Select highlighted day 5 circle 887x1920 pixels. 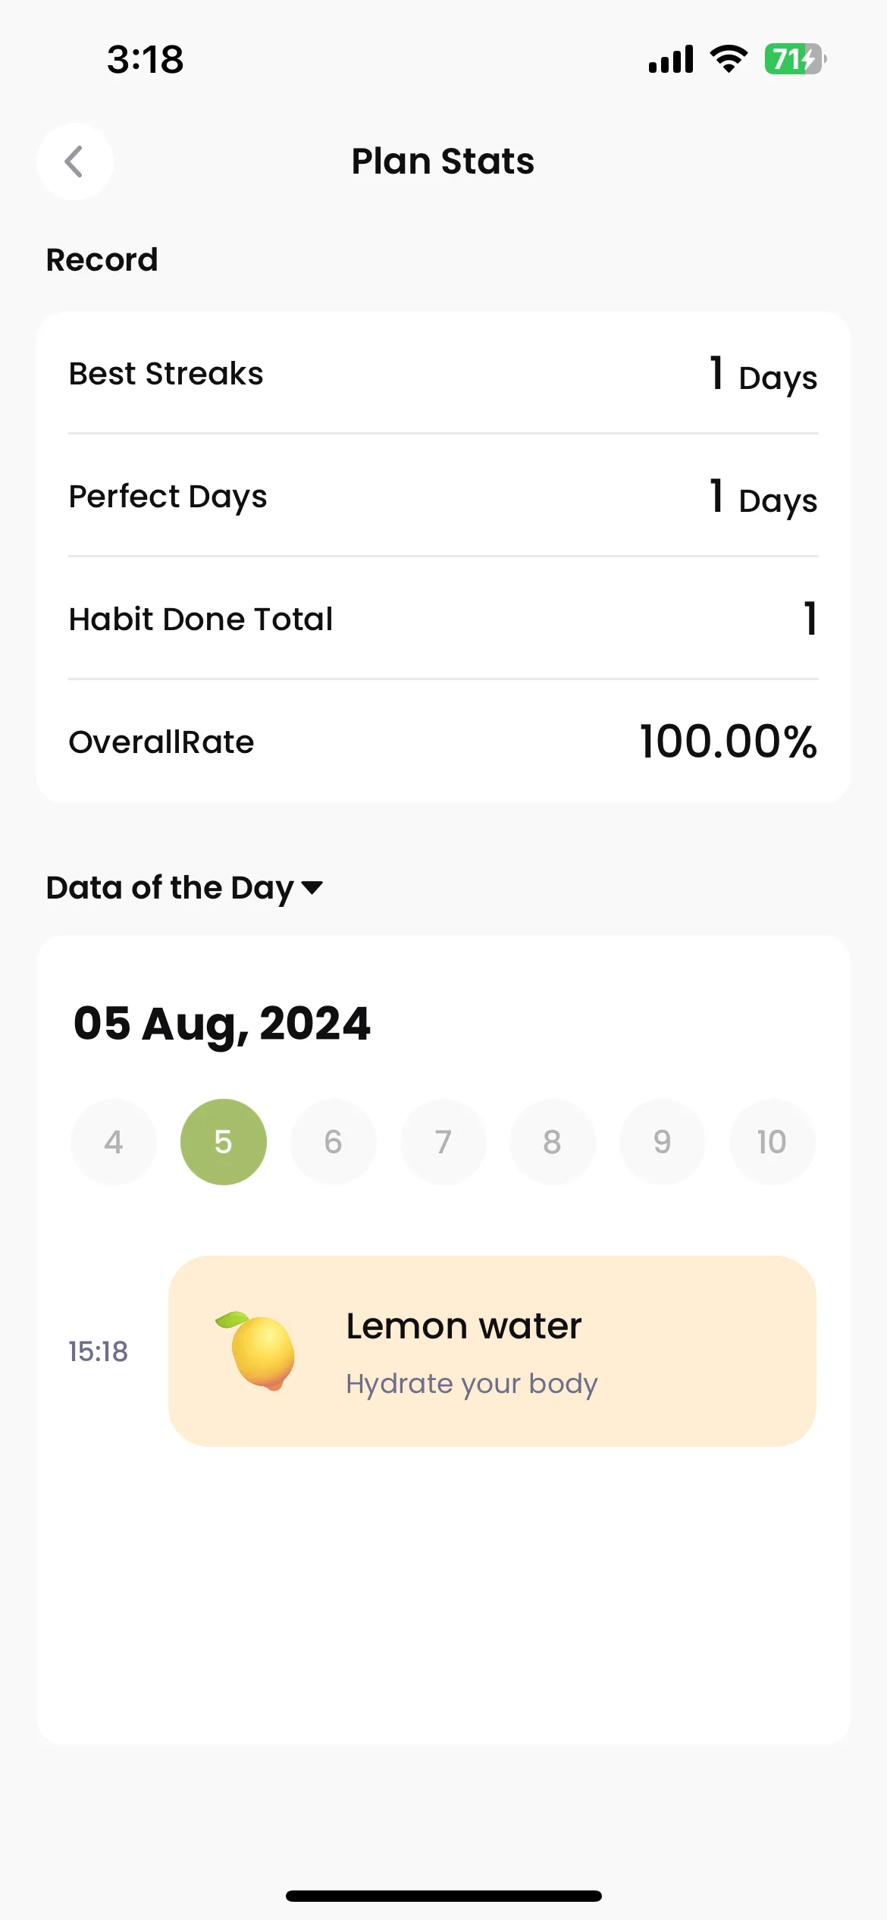click(224, 1142)
